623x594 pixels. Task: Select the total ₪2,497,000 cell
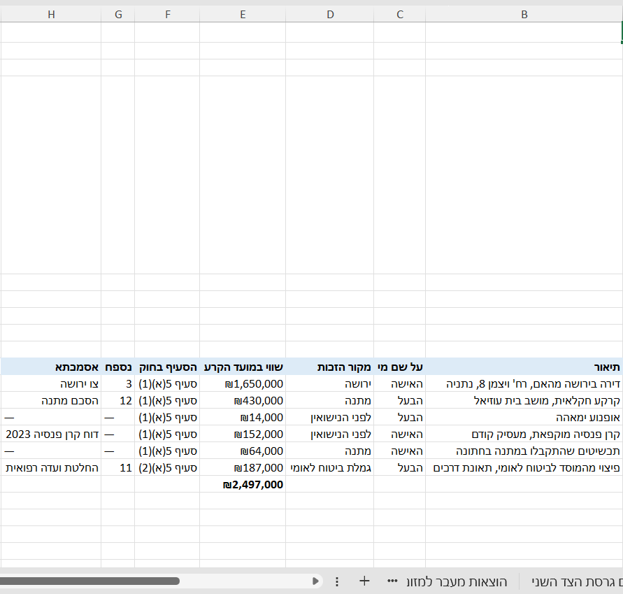pos(243,484)
